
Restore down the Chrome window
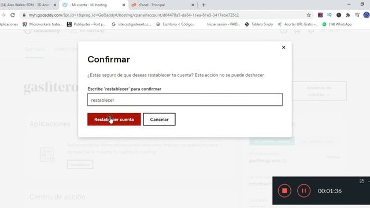point(362,4)
